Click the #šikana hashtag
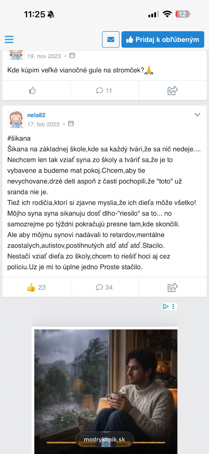Image resolution: width=209 pixels, height=454 pixels. [x=19, y=138]
